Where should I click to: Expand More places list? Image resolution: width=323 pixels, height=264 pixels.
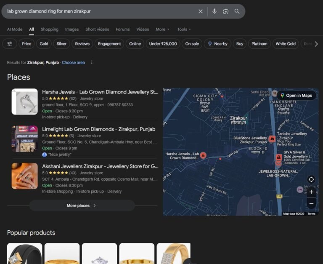[x=82, y=205]
